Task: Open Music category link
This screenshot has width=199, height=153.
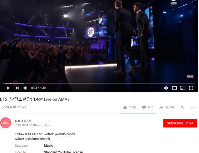Action: click(48, 145)
